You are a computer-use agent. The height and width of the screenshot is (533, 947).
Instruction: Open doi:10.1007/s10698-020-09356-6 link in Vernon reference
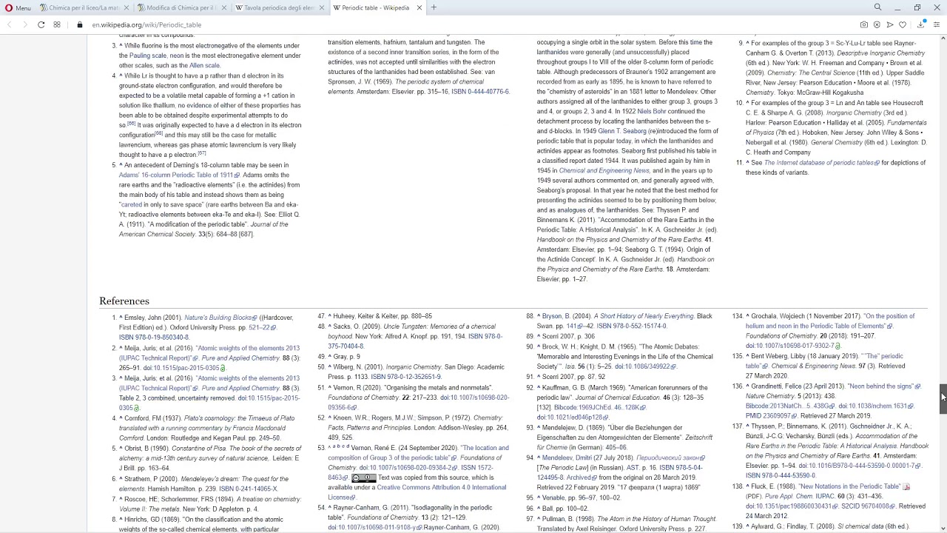tap(419, 403)
